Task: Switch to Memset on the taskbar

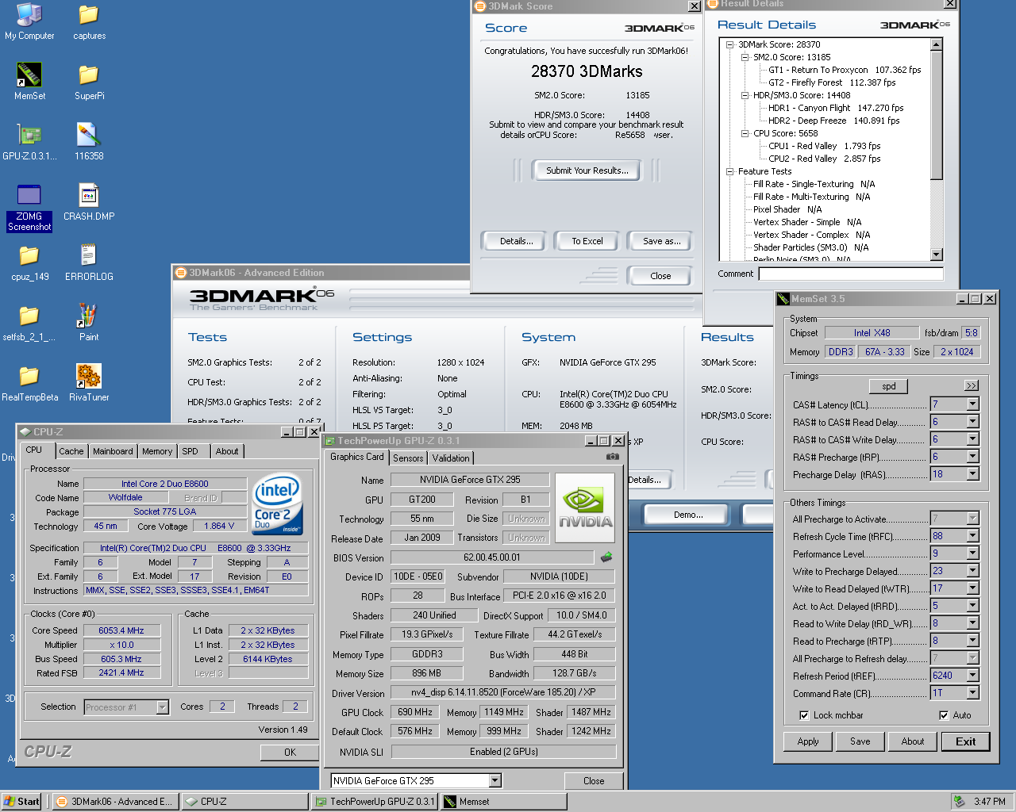Action: [x=504, y=802]
